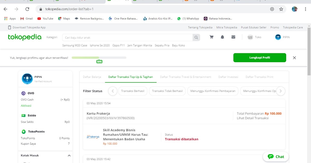The height and width of the screenshot is (163, 311).
Task: Click Jam Tangan Wanita suggestion
Action: [x=140, y=45]
